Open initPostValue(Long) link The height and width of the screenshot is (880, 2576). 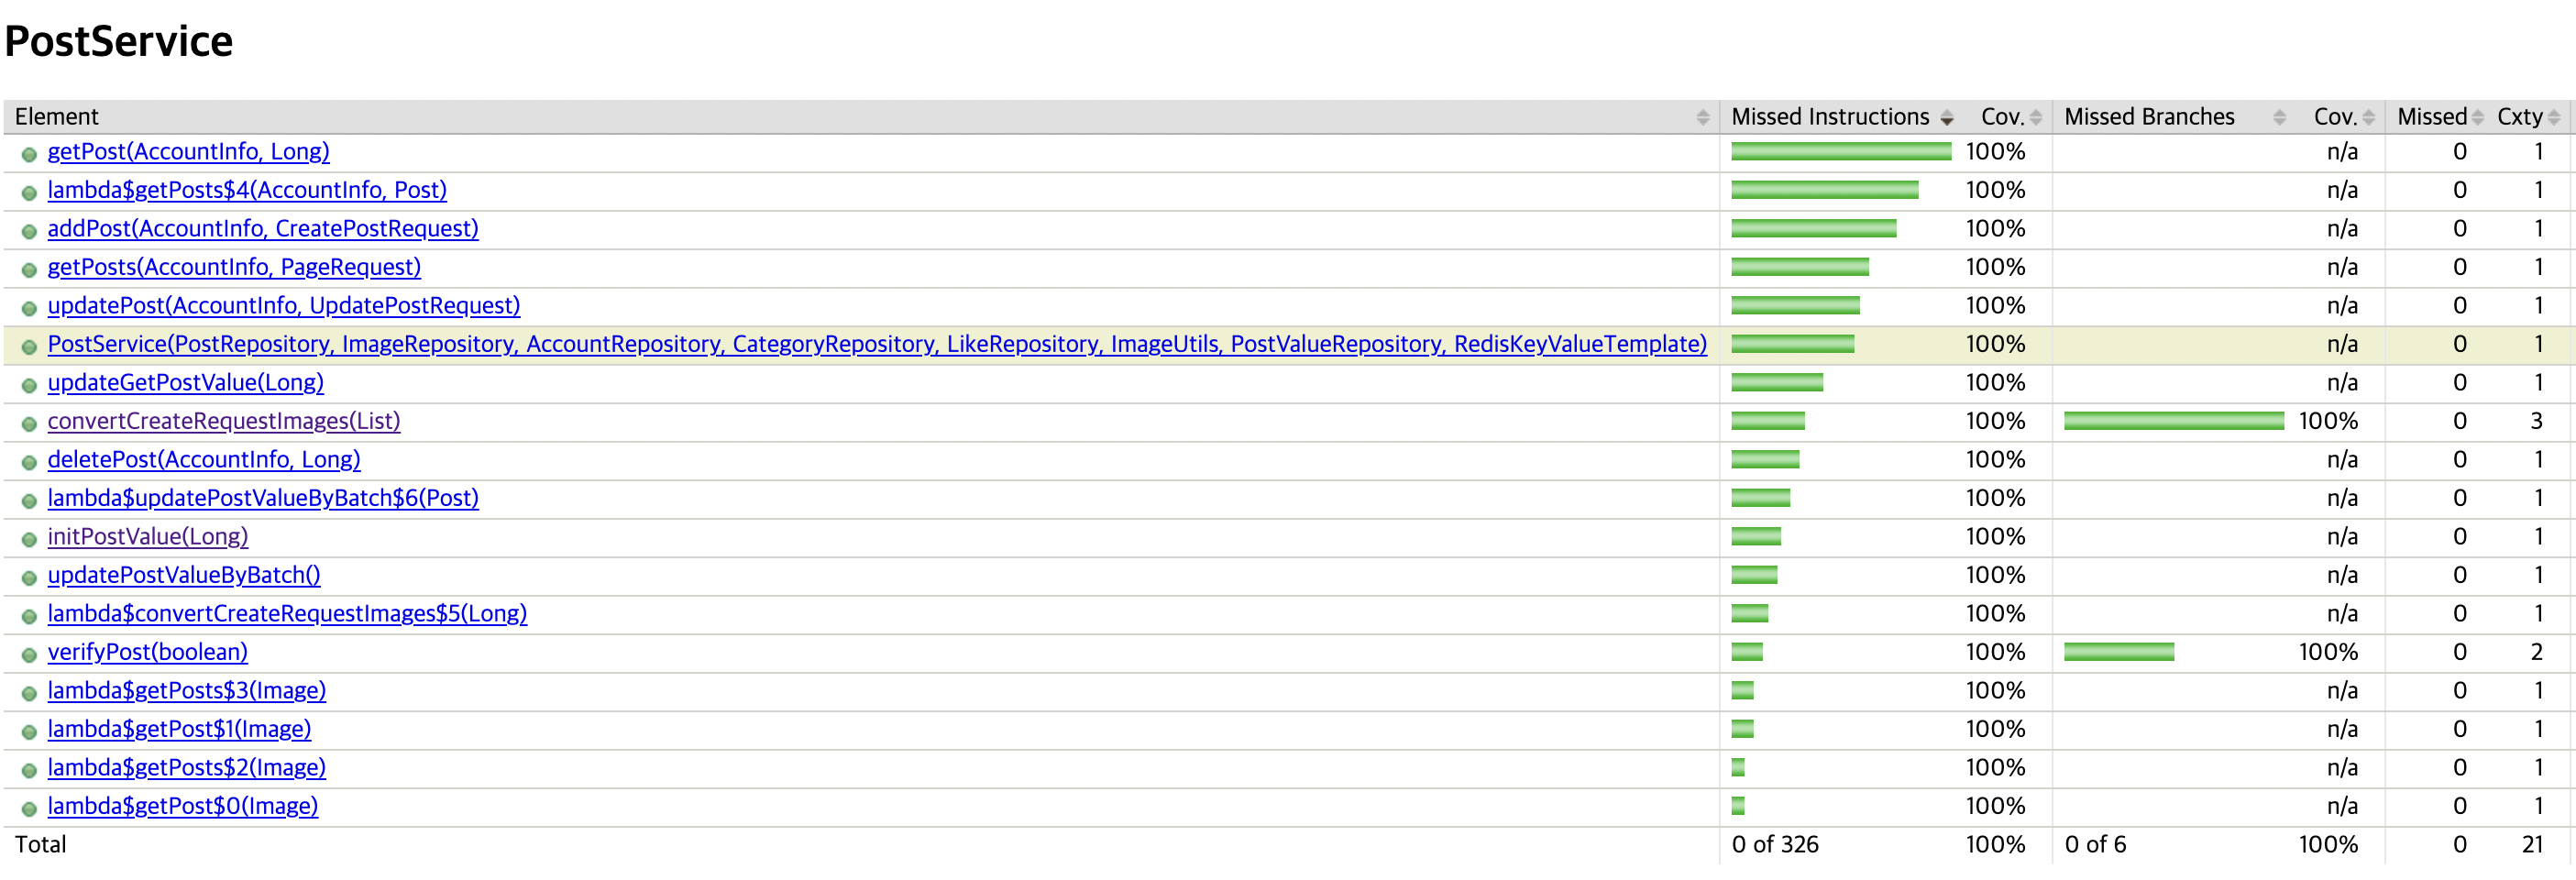tap(148, 537)
